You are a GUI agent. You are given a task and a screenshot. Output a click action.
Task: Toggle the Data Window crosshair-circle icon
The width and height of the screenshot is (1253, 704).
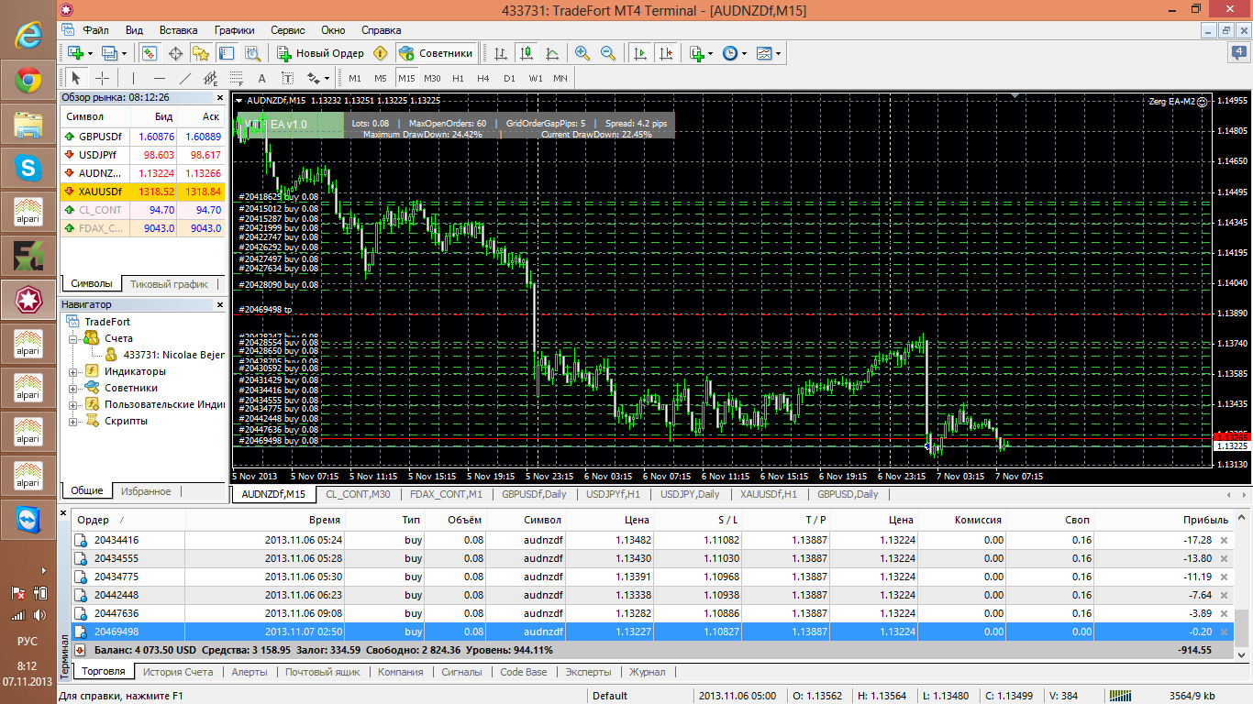pyautogui.click(x=174, y=53)
